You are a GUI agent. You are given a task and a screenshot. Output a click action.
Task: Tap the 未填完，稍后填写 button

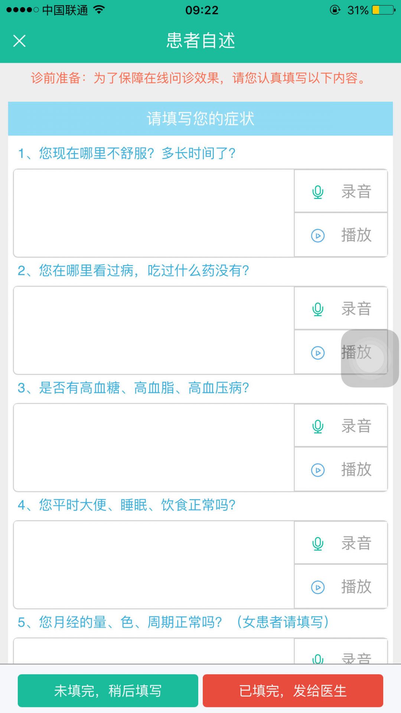[x=108, y=691]
